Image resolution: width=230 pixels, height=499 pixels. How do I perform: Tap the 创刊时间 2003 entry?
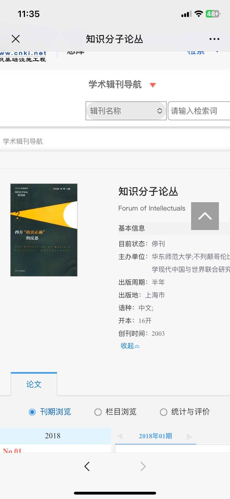(142, 333)
